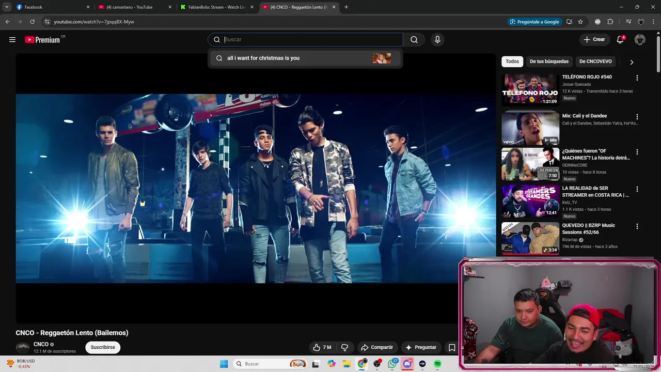Click the video player to pause
Viewport: 661px width, 372px height.
tap(256, 189)
